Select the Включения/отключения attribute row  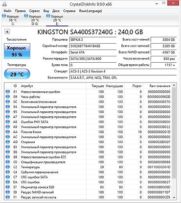coord(88,102)
